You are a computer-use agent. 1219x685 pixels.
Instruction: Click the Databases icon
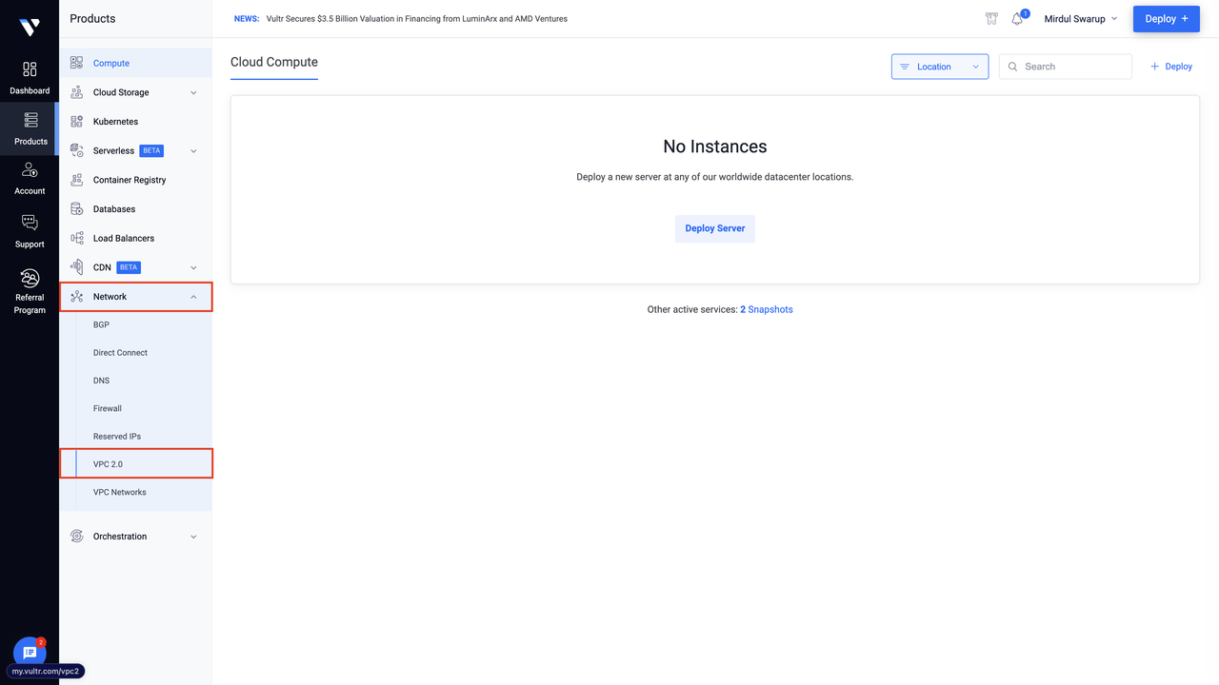pos(76,209)
